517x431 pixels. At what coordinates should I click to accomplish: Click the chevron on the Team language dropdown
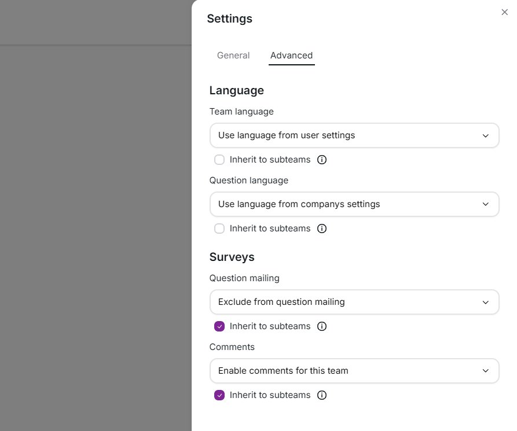click(x=485, y=135)
